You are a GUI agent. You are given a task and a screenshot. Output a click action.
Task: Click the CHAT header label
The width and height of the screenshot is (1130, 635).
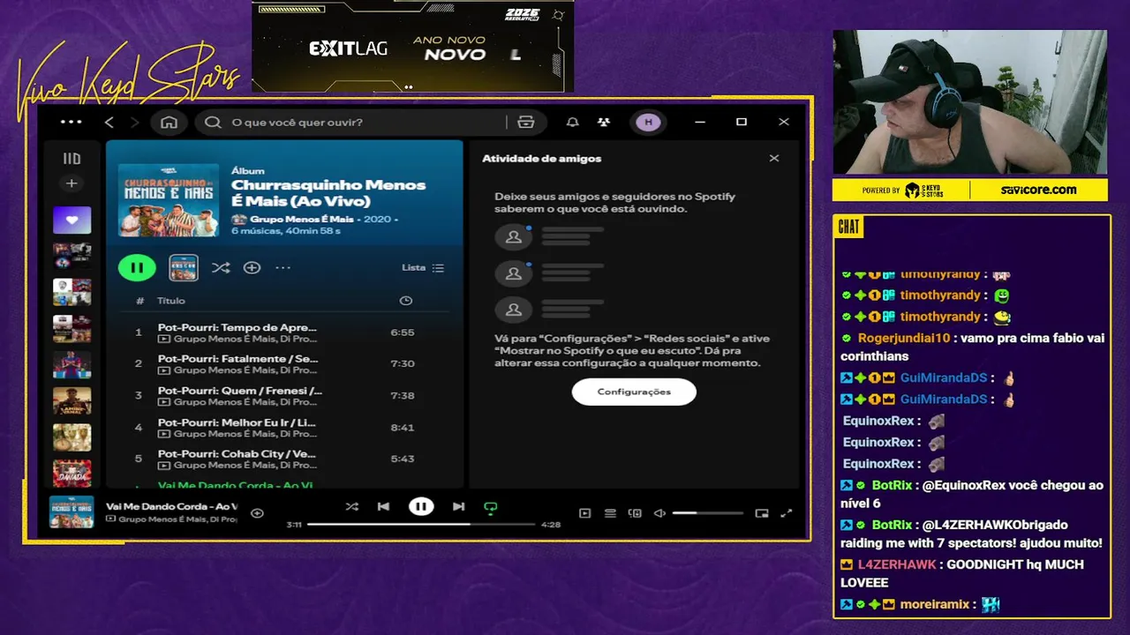pos(848,228)
